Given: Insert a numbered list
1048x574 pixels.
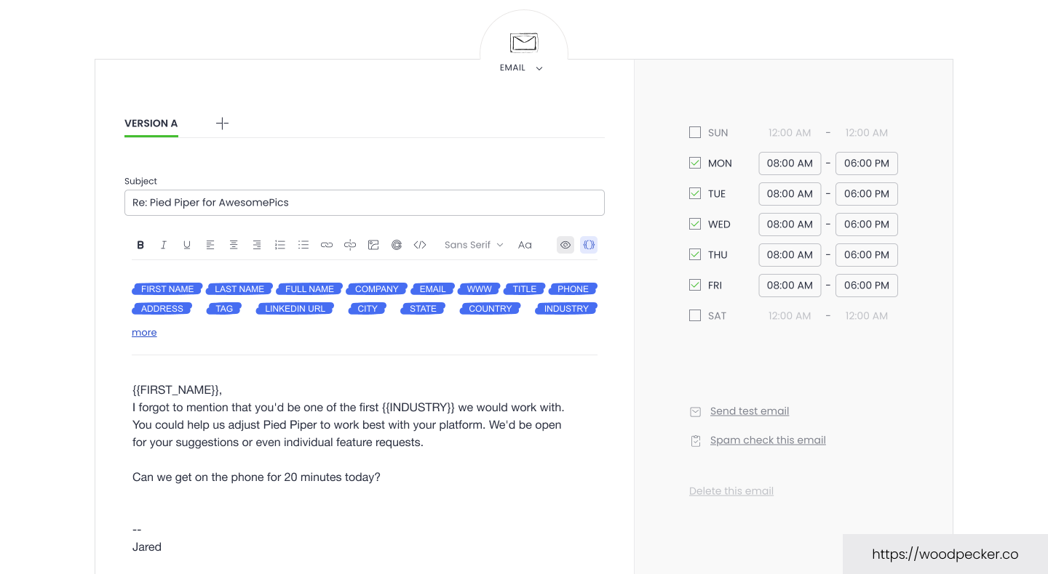Looking at the screenshot, I should click(280, 245).
